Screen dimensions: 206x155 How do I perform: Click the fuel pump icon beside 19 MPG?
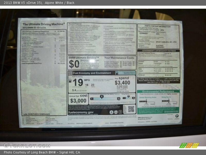(x=70, y=81)
